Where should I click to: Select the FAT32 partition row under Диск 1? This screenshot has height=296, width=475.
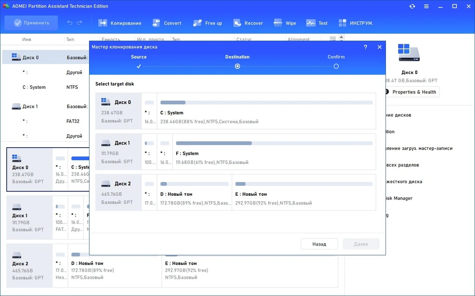coord(46,121)
